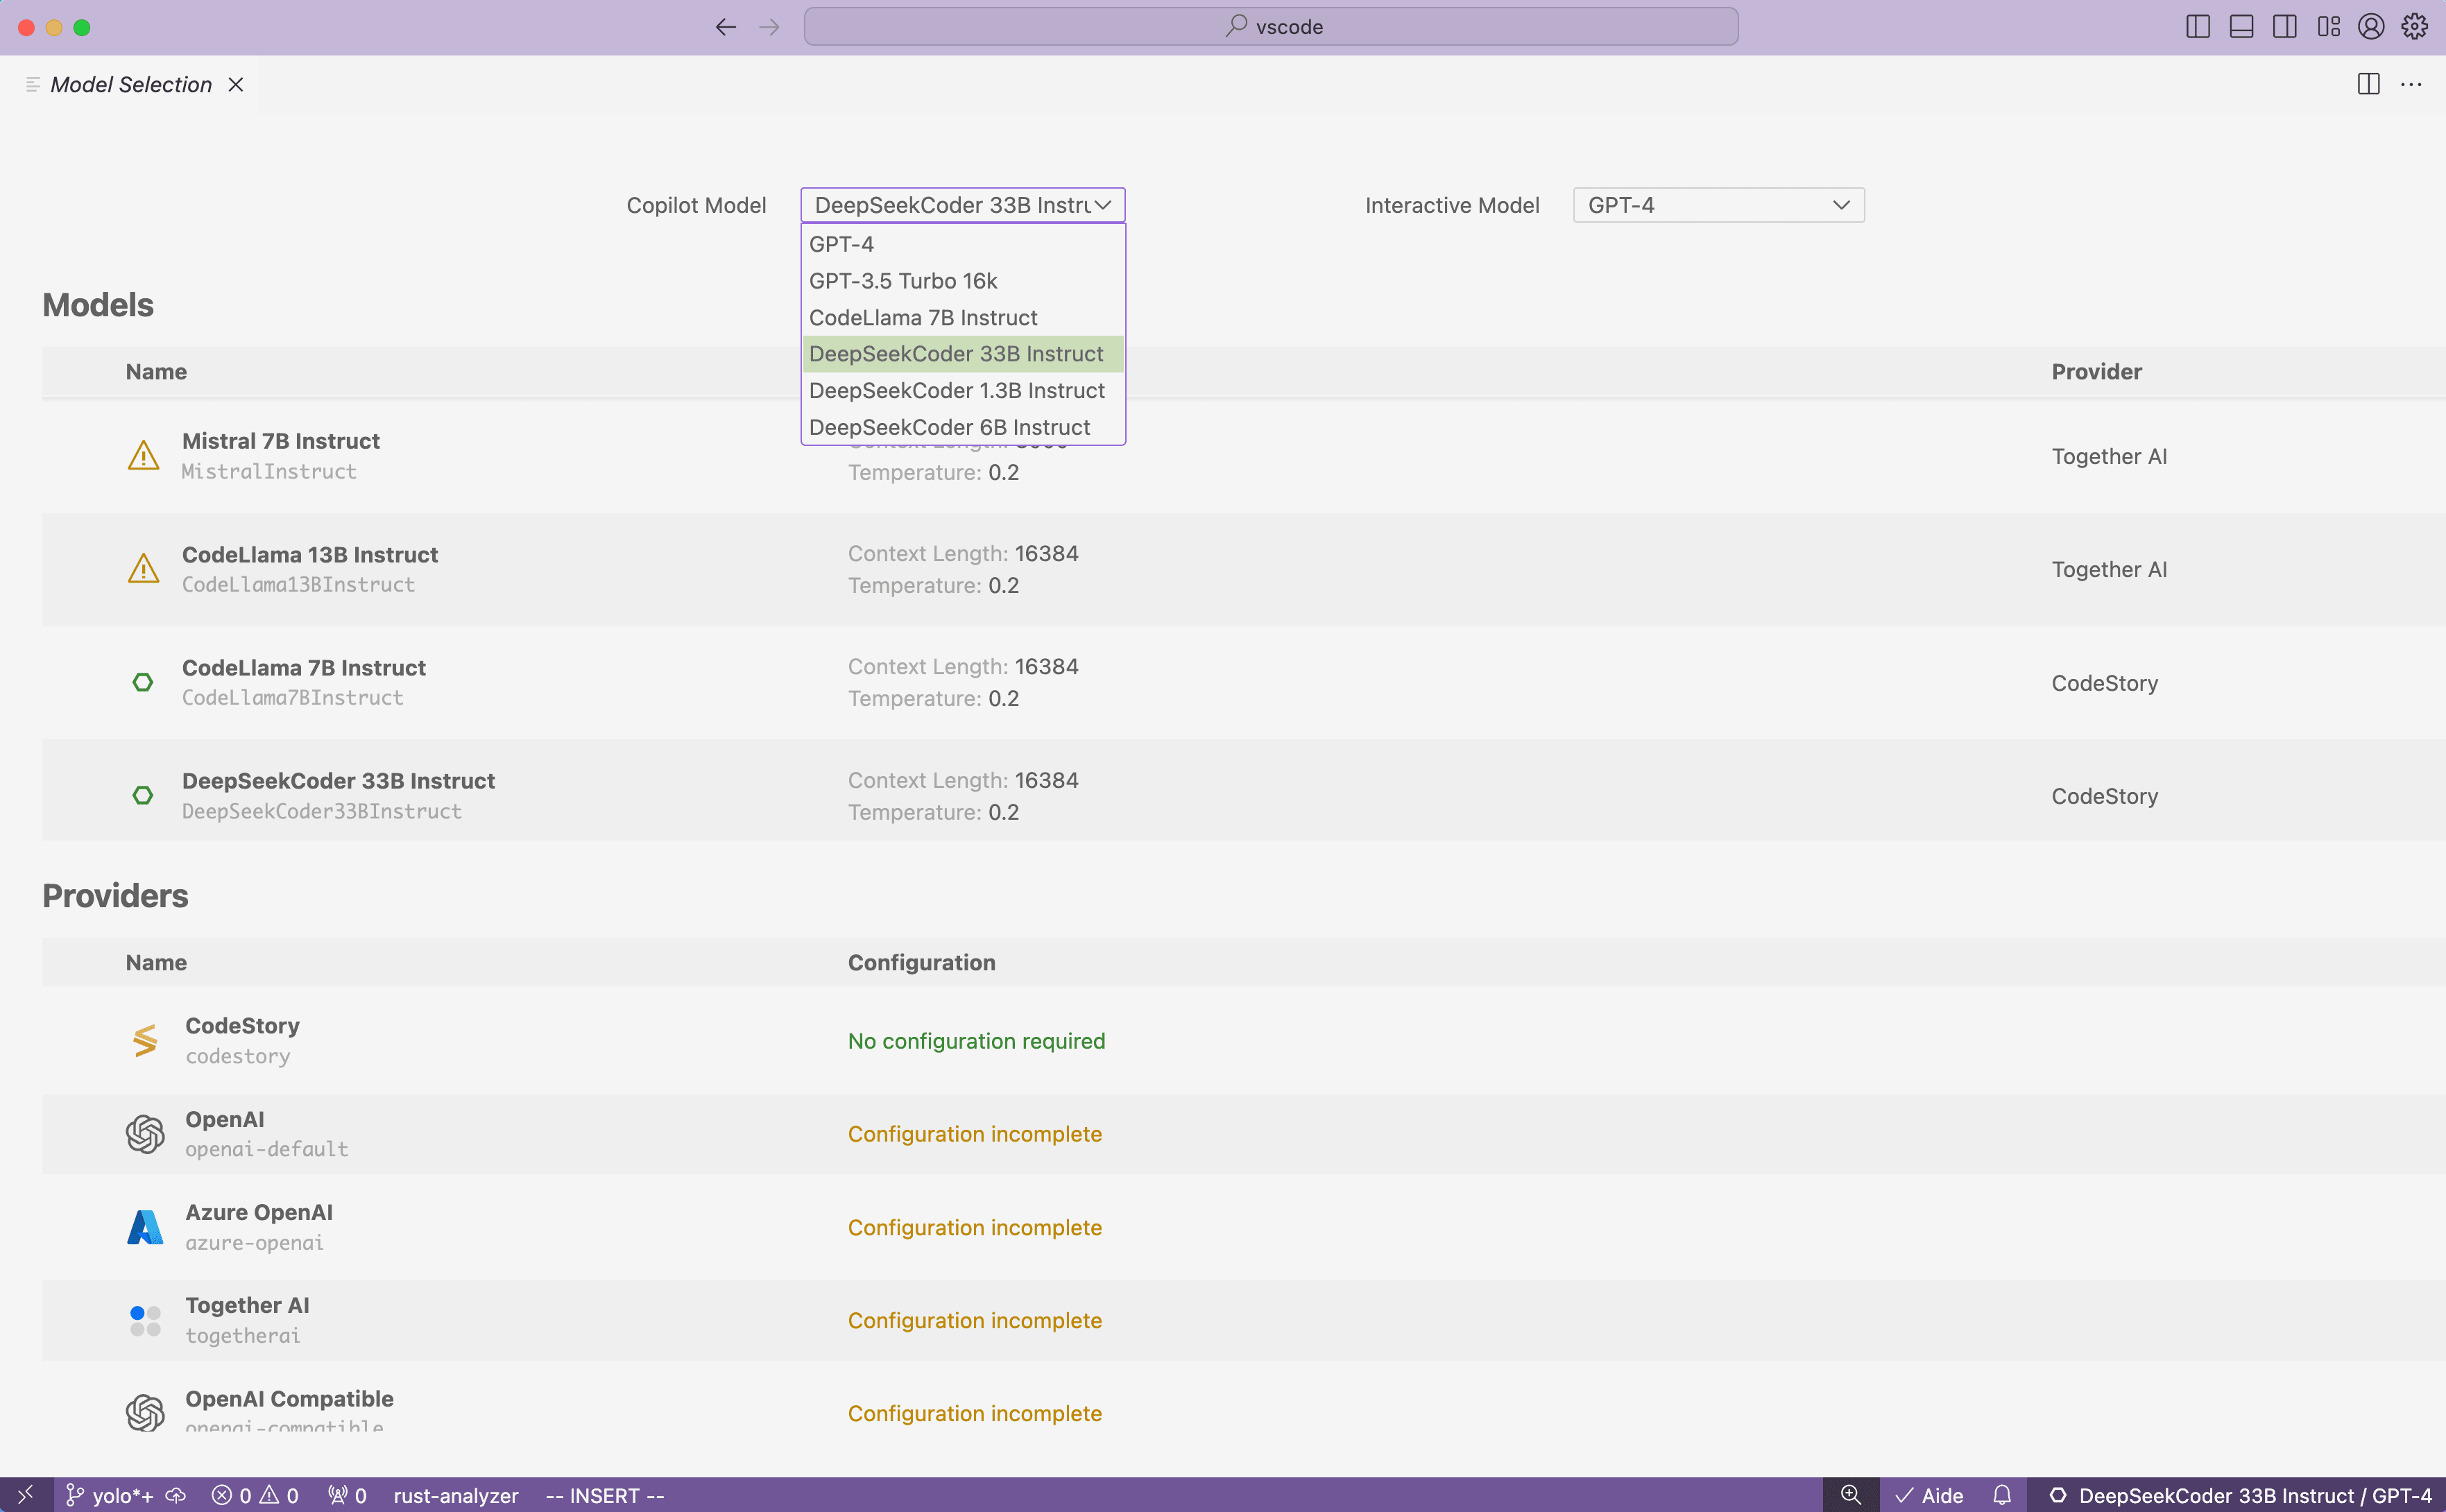Click Together AI provider of Mistral row
Screen dimensions: 2446x1512
pyautogui.click(x=2109, y=457)
